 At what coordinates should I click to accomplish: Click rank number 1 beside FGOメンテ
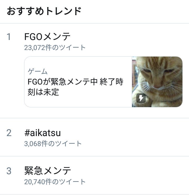click(9, 37)
